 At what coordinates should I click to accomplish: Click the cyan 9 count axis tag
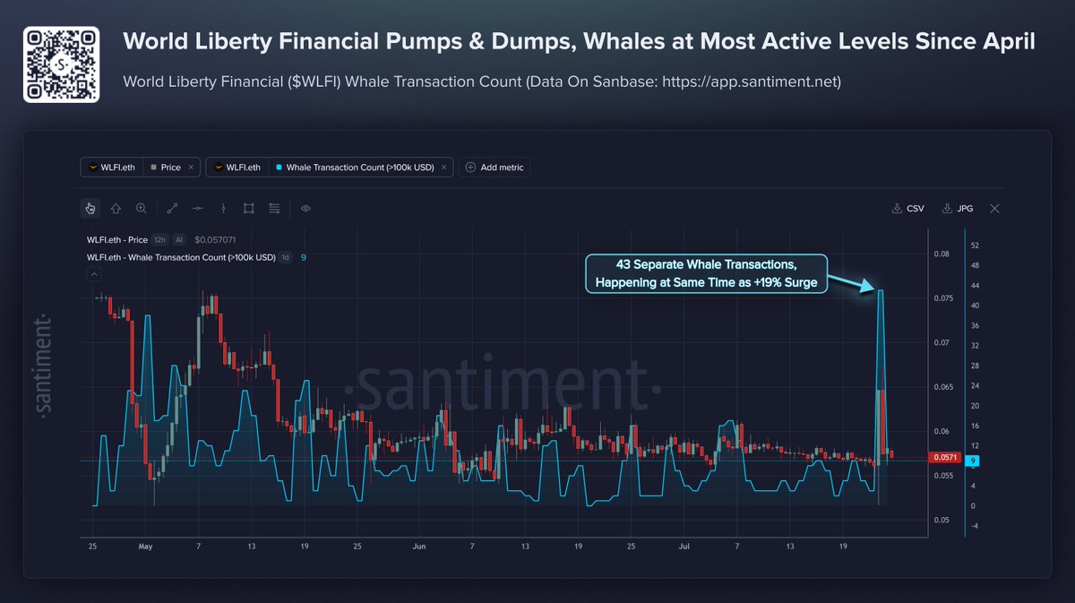click(971, 461)
